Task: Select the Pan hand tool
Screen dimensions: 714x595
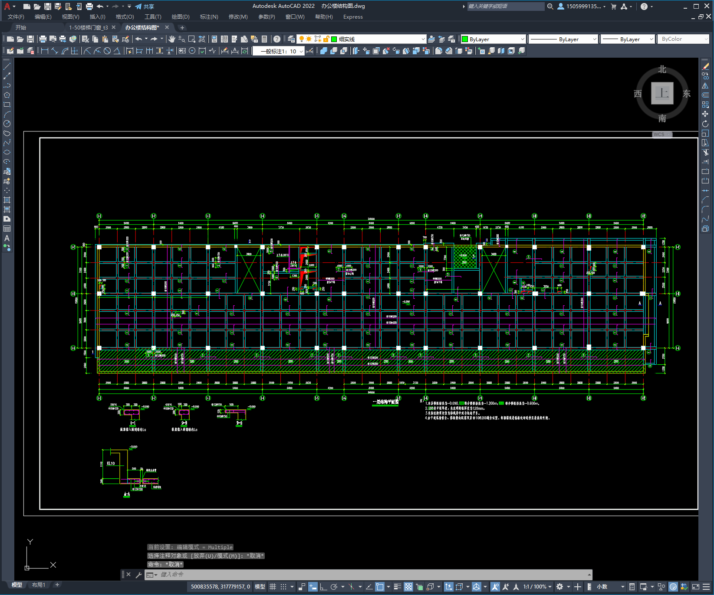Action: pos(172,39)
